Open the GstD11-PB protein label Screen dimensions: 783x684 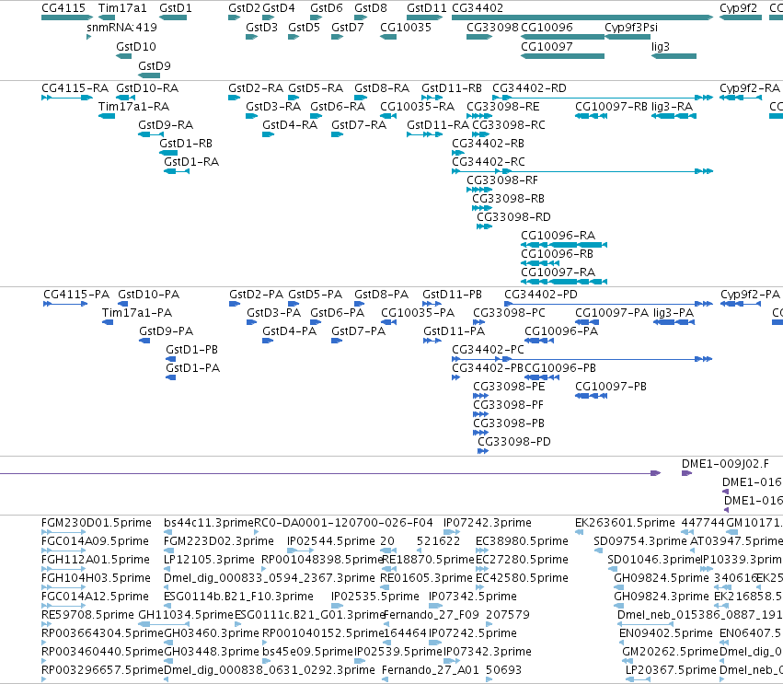coord(452,295)
